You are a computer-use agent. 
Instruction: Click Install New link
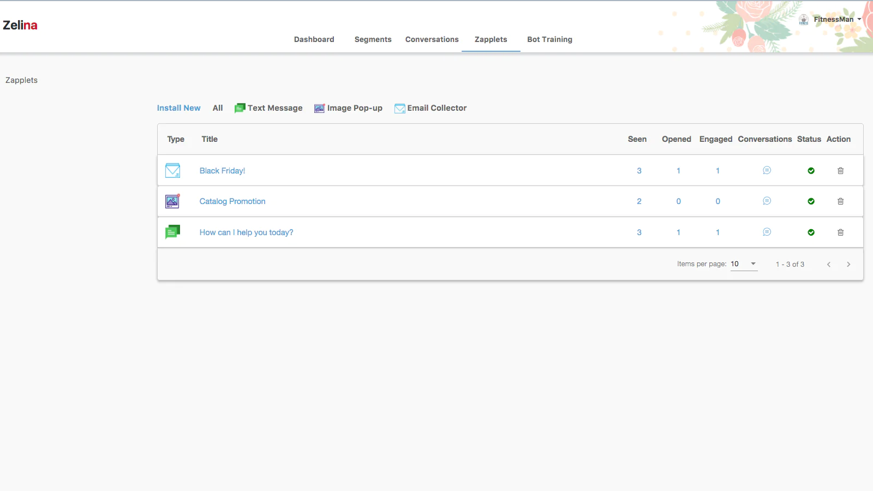[178, 108]
